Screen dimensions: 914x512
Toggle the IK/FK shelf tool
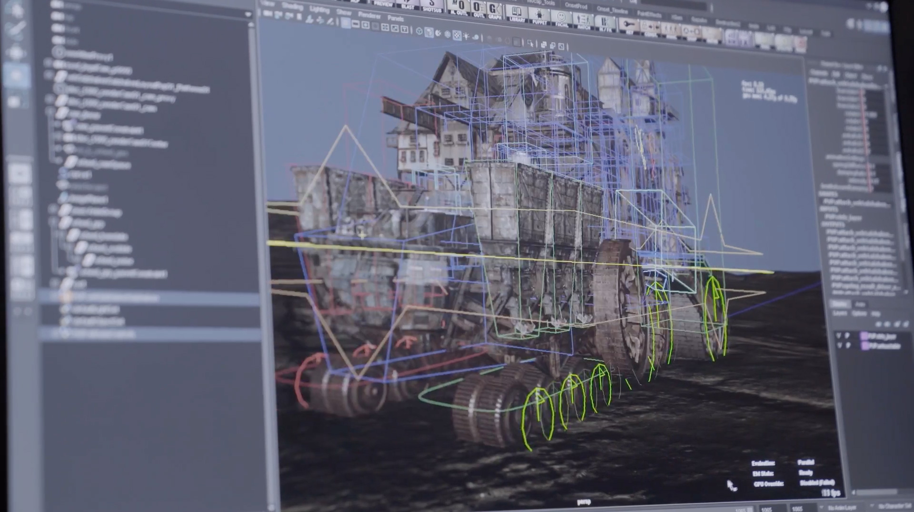606,24
